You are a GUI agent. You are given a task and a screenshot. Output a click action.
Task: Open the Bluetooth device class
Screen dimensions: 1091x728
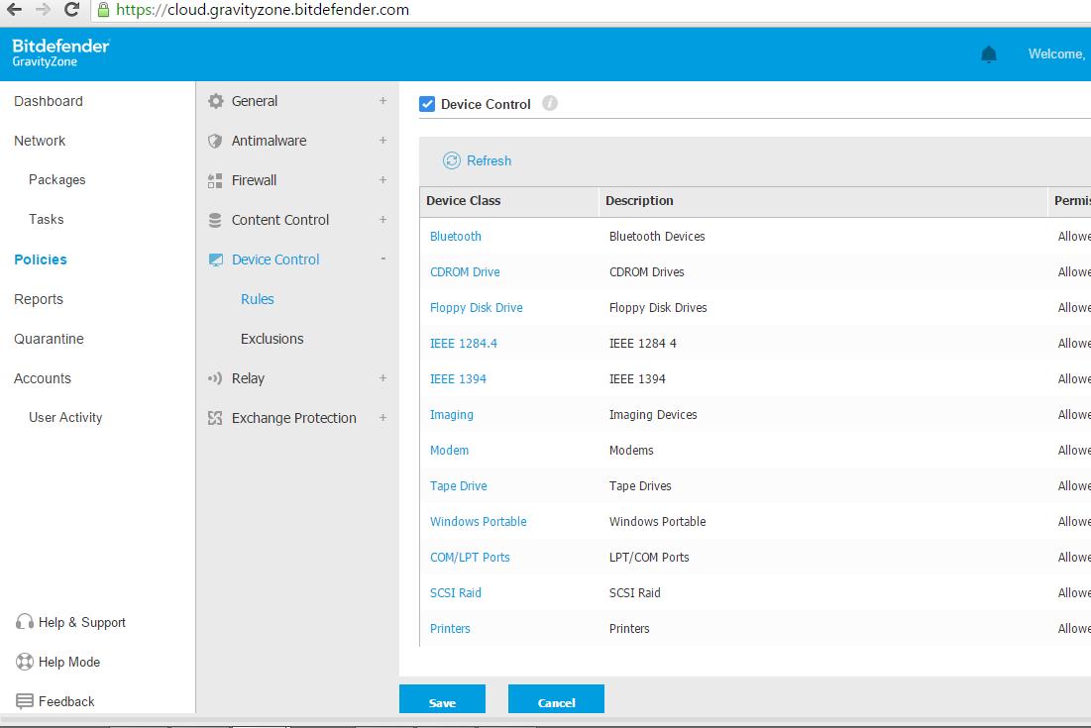coord(456,237)
